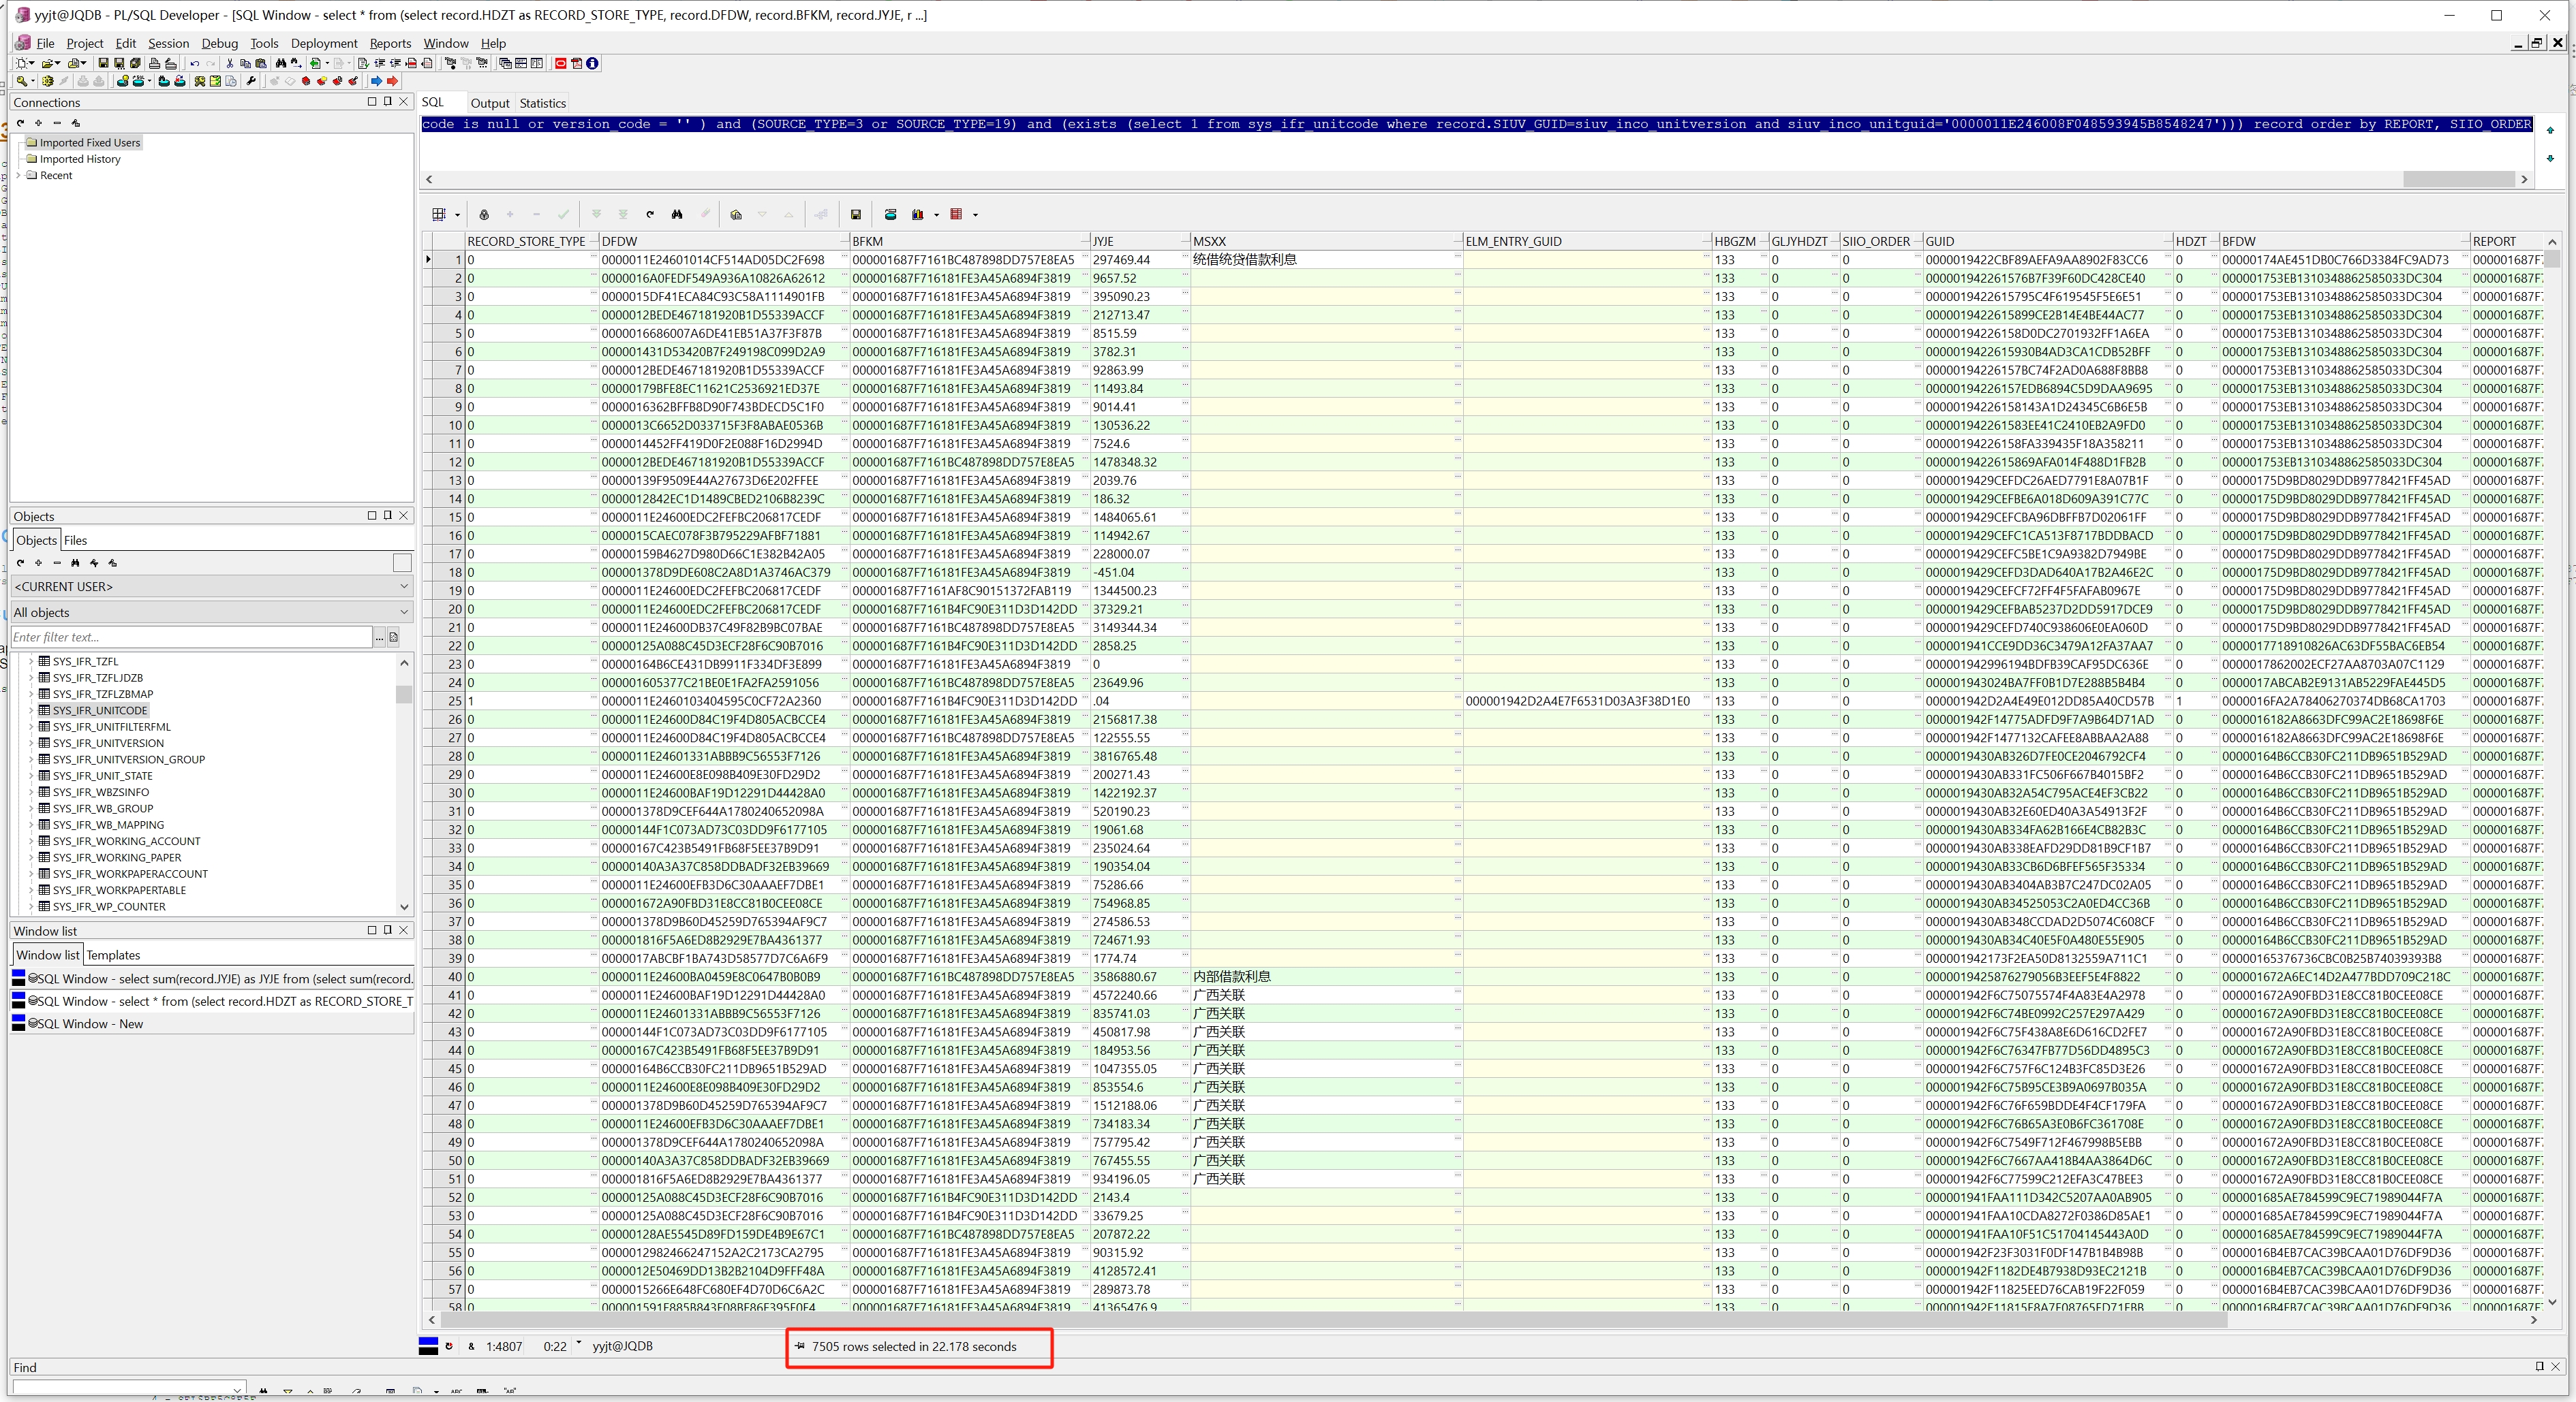Click the Export query results floppy icon
This screenshot has height=1402, width=2576.
[856, 214]
